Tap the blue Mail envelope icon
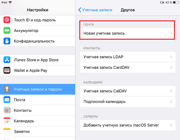Image resolution: width=180 pixels, height=140 pixels. click(7, 100)
